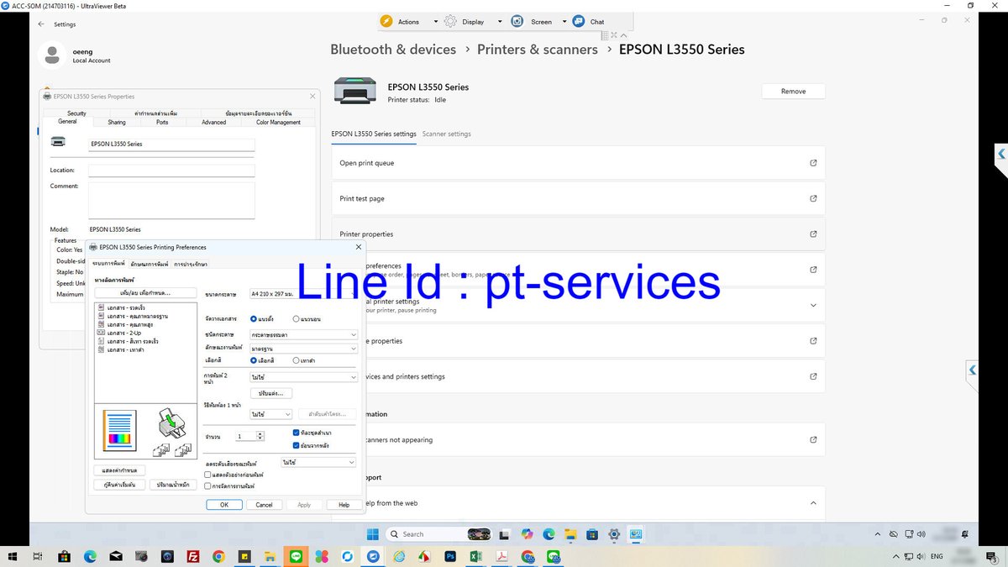Click the Settings gear in remote taskbar
This screenshot has height=567, width=1008.
click(x=614, y=534)
